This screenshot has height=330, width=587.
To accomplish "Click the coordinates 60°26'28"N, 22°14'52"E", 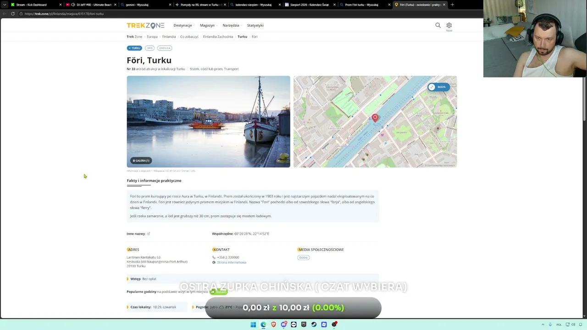I will (x=252, y=234).
